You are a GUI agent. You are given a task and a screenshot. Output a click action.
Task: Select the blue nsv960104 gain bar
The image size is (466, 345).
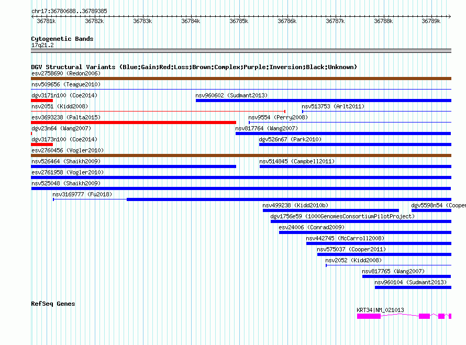tap(413, 287)
